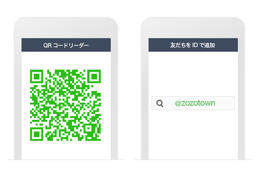
Task: Click blank screen area above the search box
Action: [x=193, y=74]
